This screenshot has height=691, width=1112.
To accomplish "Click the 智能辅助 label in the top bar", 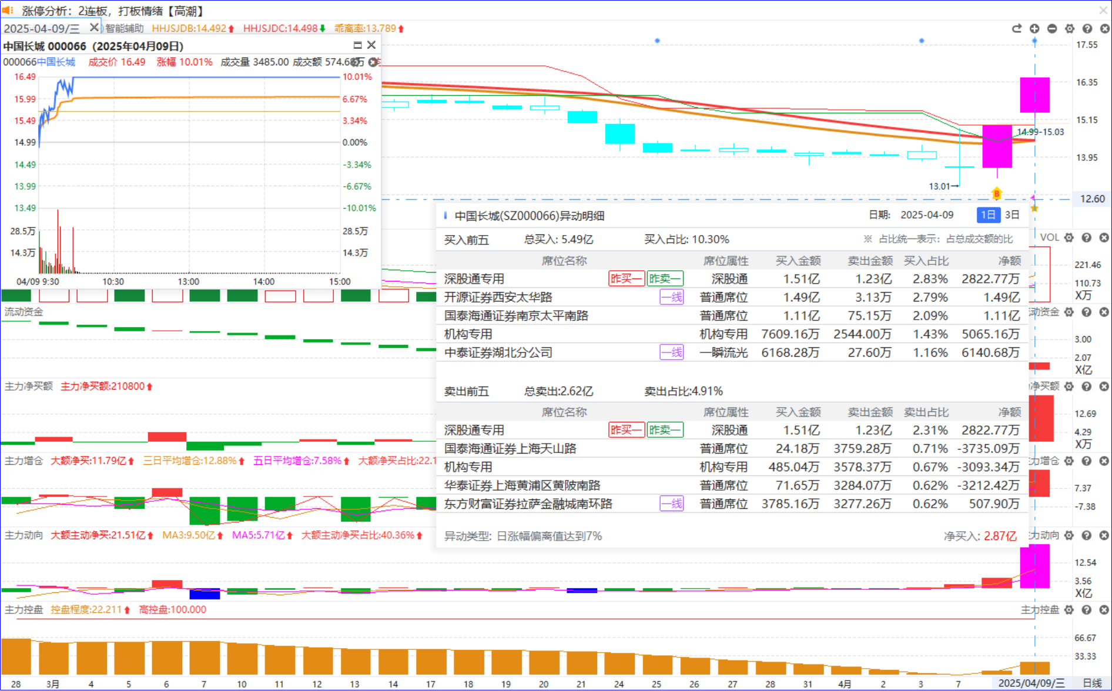I will pyautogui.click(x=125, y=28).
